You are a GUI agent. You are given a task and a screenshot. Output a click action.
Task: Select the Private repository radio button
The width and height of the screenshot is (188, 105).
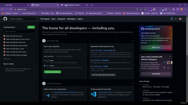point(45,66)
